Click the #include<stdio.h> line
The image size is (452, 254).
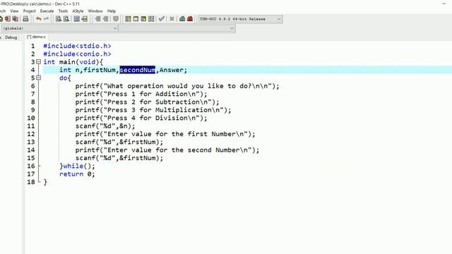point(77,46)
